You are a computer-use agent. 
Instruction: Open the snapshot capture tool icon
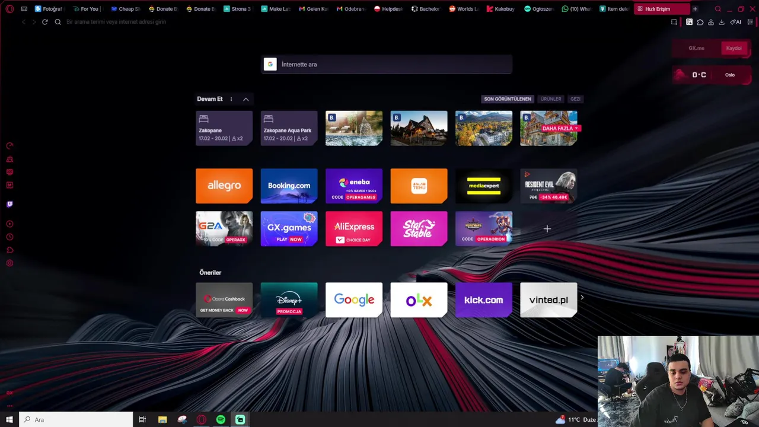pyautogui.click(x=674, y=22)
